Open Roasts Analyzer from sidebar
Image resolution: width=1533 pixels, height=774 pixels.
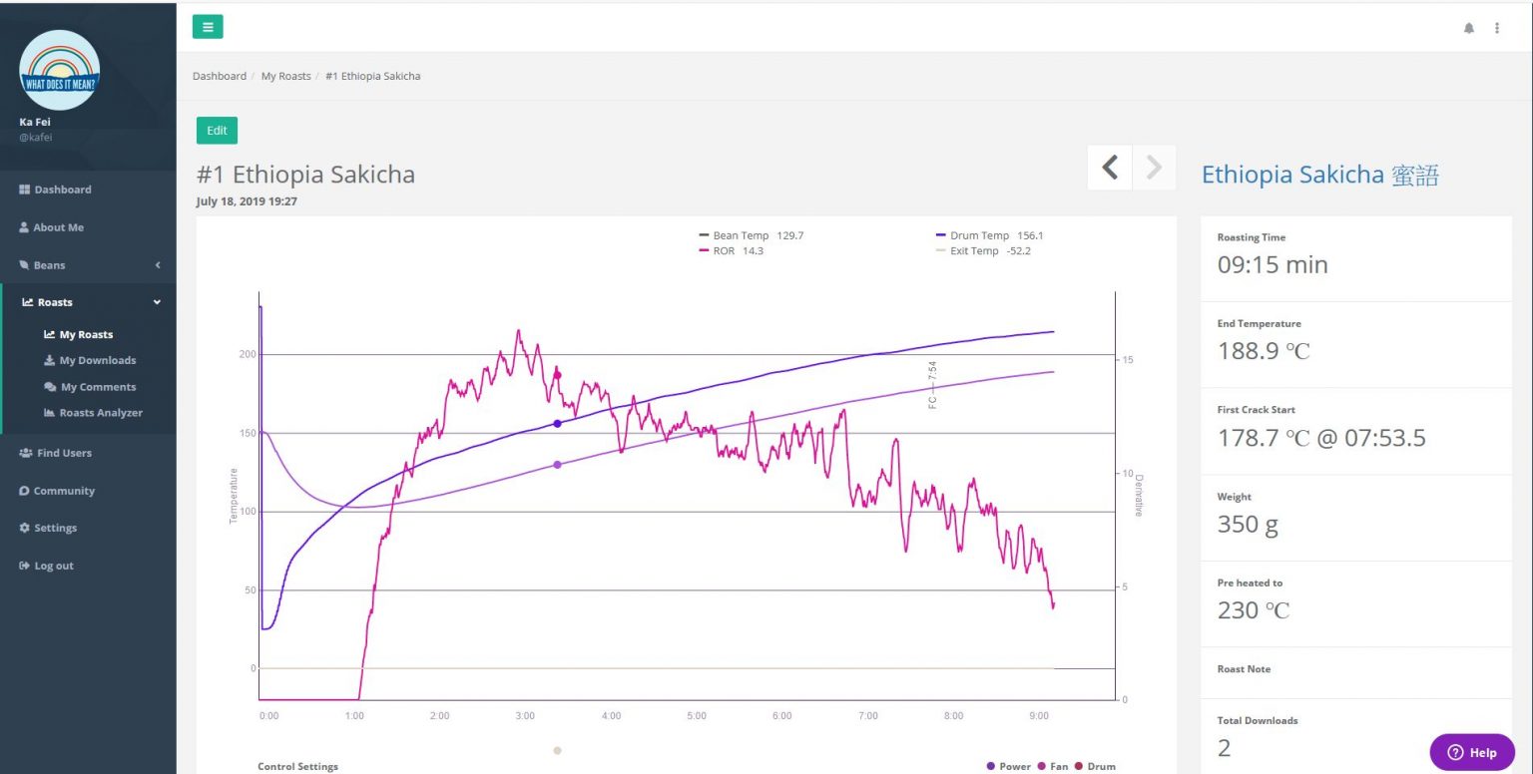pos(100,413)
